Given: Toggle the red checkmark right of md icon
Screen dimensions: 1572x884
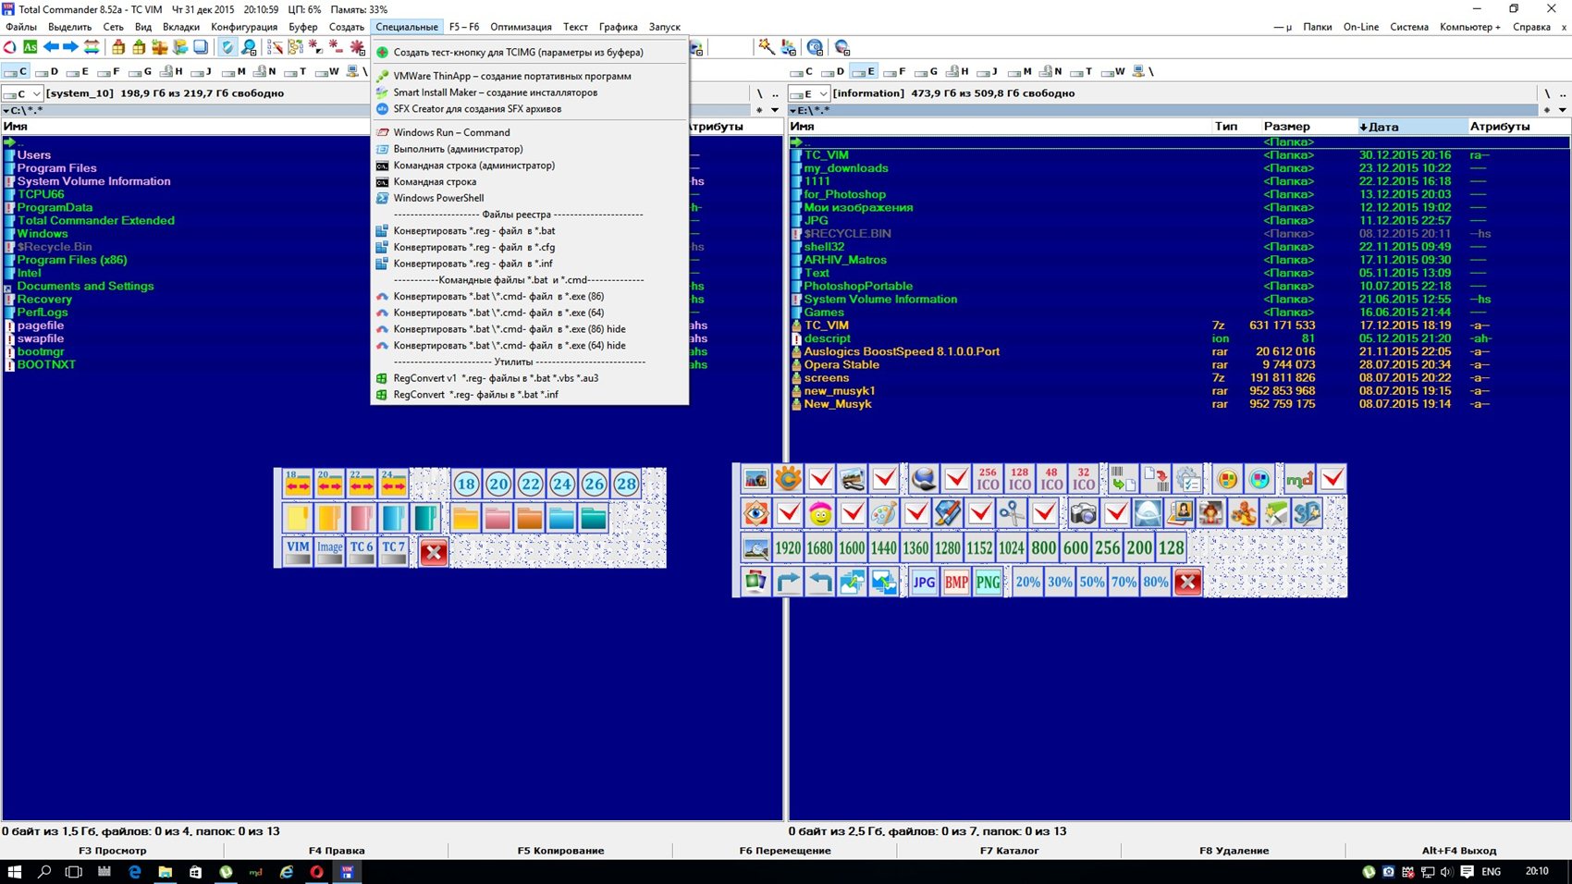Looking at the screenshot, I should [1332, 479].
